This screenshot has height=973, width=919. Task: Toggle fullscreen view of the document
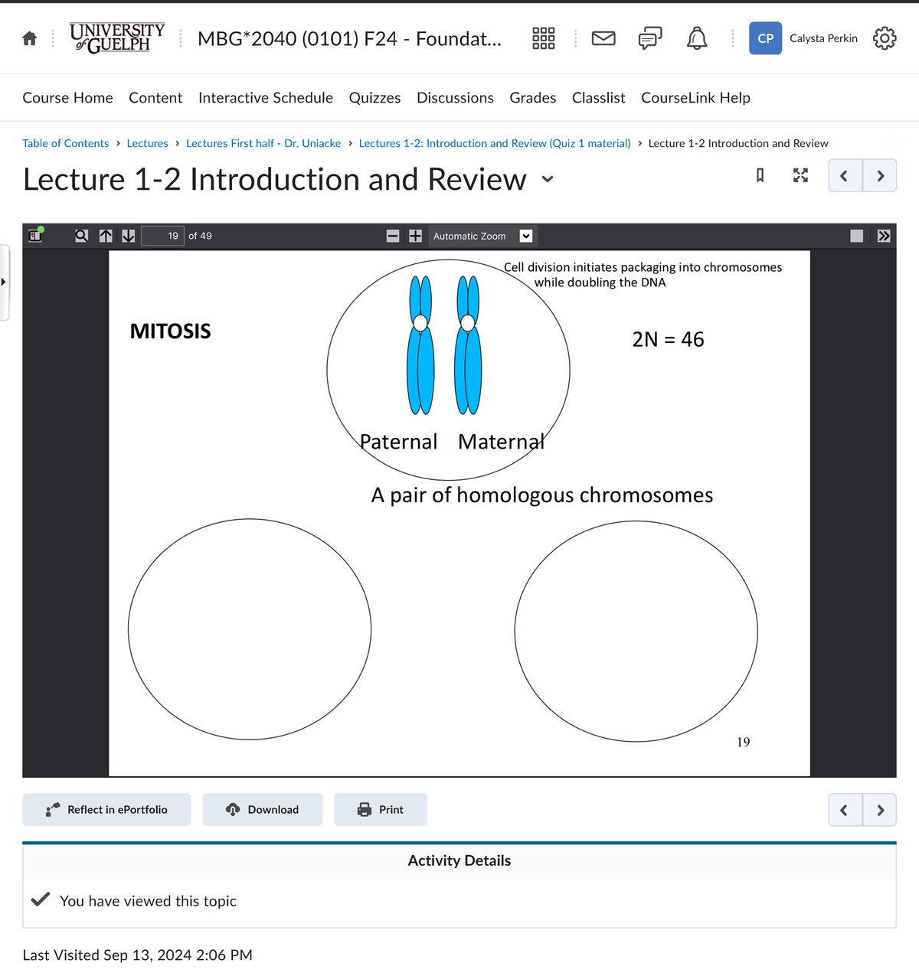pos(800,175)
